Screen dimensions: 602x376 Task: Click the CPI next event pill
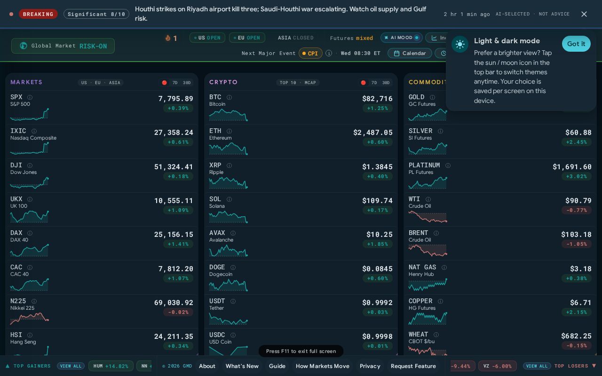(x=310, y=53)
